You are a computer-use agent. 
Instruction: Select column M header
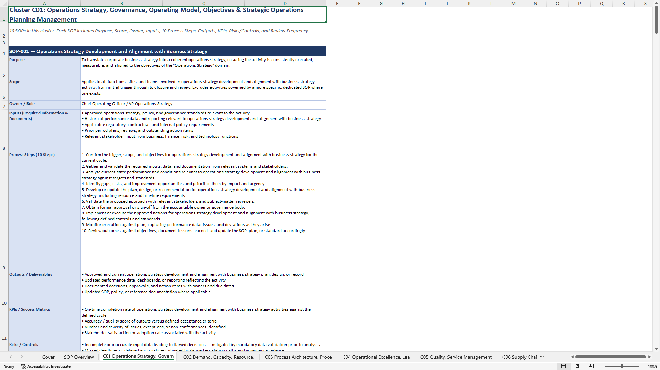point(513,3)
